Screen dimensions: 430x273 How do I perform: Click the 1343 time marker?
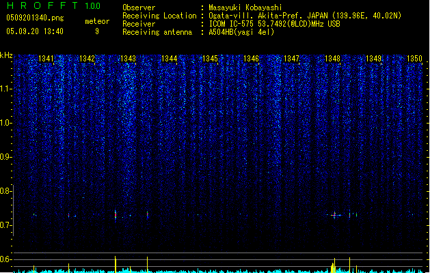(x=128, y=59)
